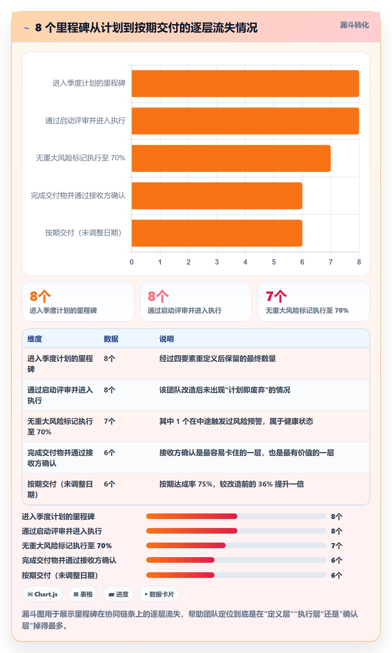This screenshot has width=392, height=653.
Task: Click the 数据 column header
Action: (111, 339)
